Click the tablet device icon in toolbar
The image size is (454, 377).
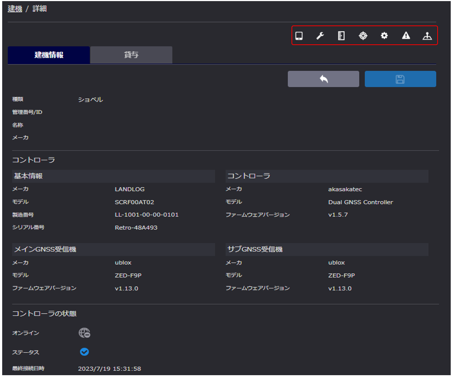[x=299, y=36]
